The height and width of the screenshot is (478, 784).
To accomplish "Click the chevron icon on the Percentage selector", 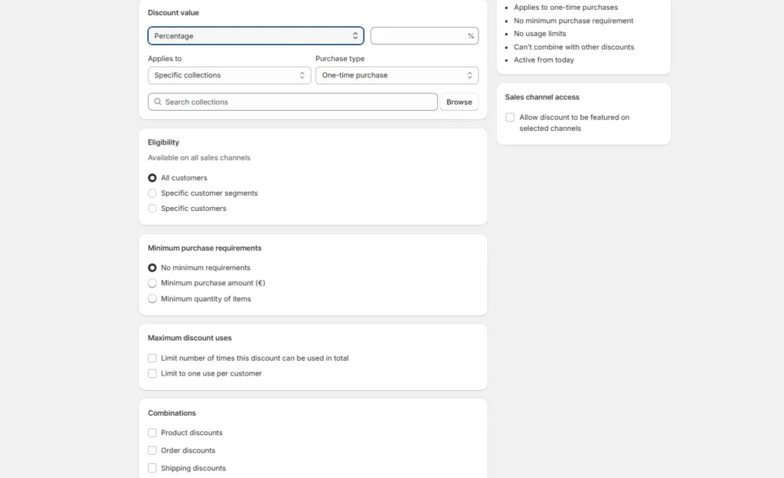I will pyautogui.click(x=355, y=35).
